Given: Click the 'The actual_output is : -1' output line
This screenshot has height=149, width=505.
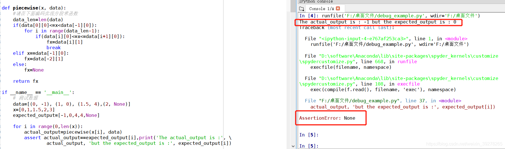Looking at the screenshot, I should coord(378,22).
